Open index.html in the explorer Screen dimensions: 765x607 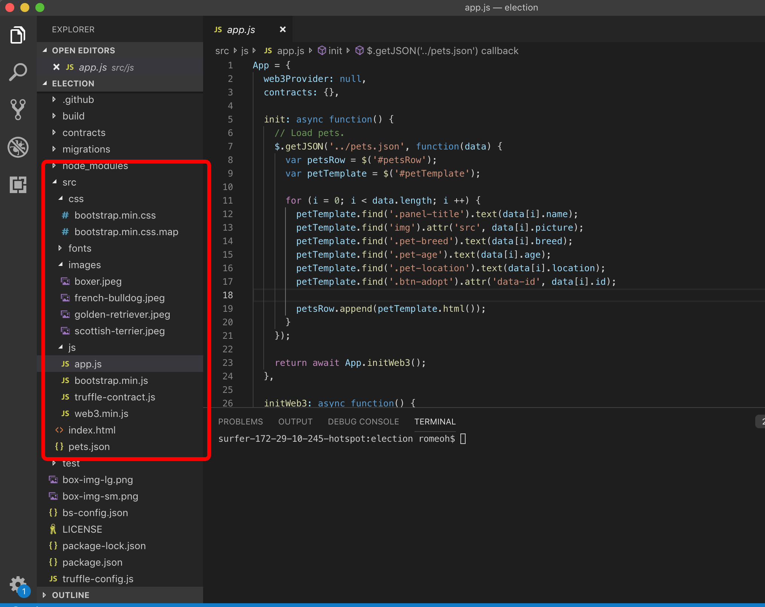click(x=92, y=430)
